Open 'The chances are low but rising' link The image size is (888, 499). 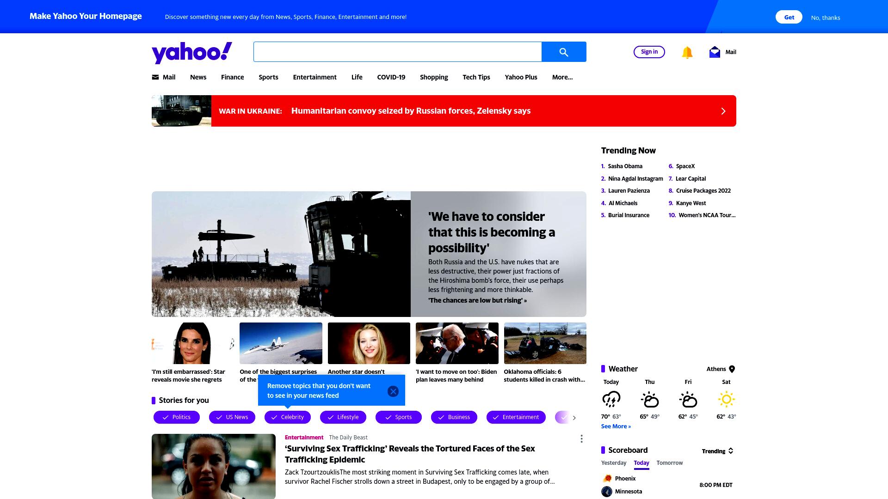coord(477,300)
